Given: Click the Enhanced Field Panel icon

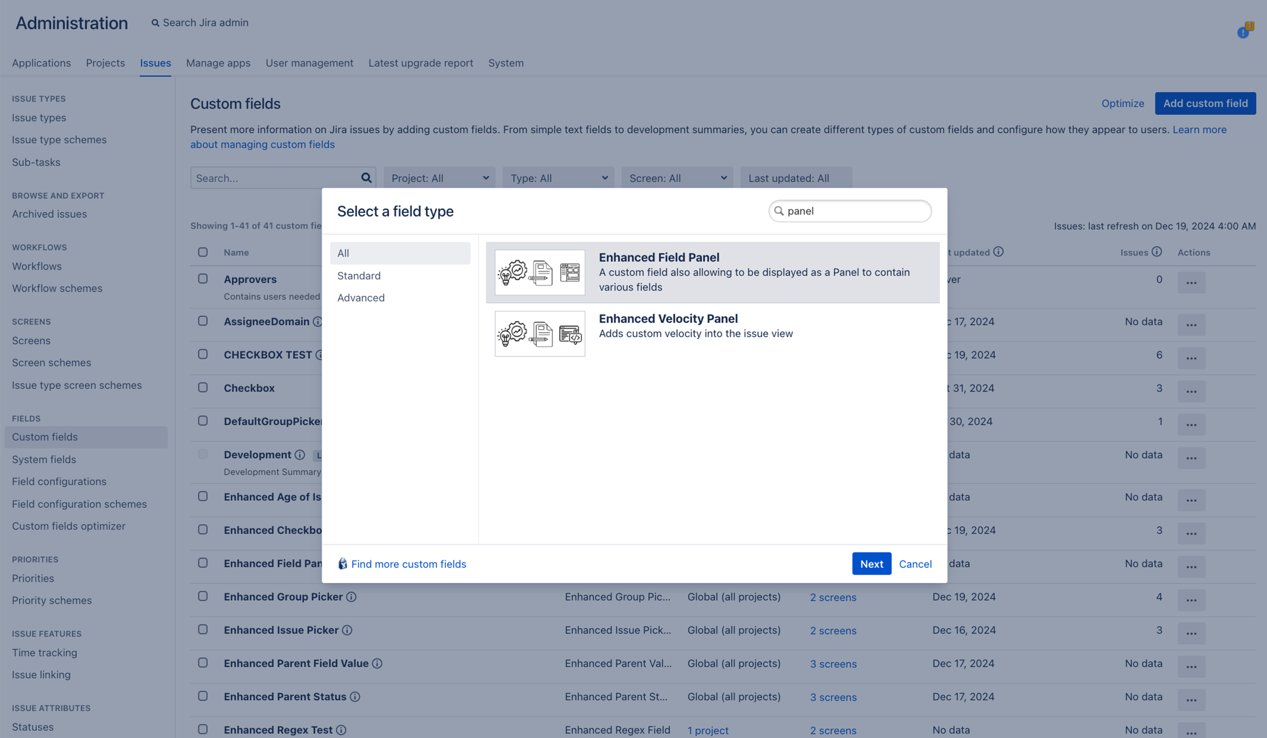Looking at the screenshot, I should click(539, 272).
